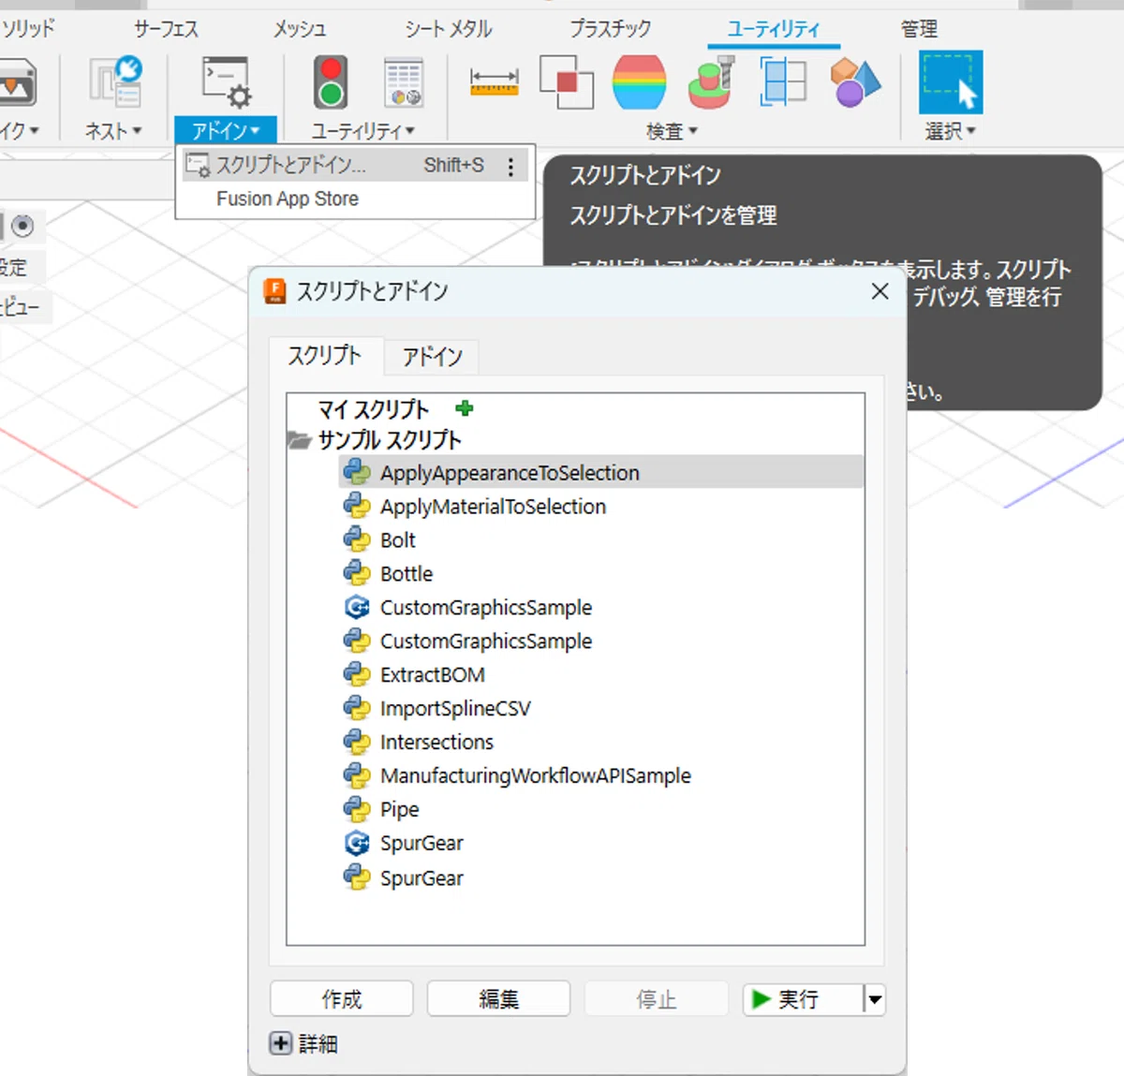
Task: Select the section analysis icon
Action: point(783,81)
